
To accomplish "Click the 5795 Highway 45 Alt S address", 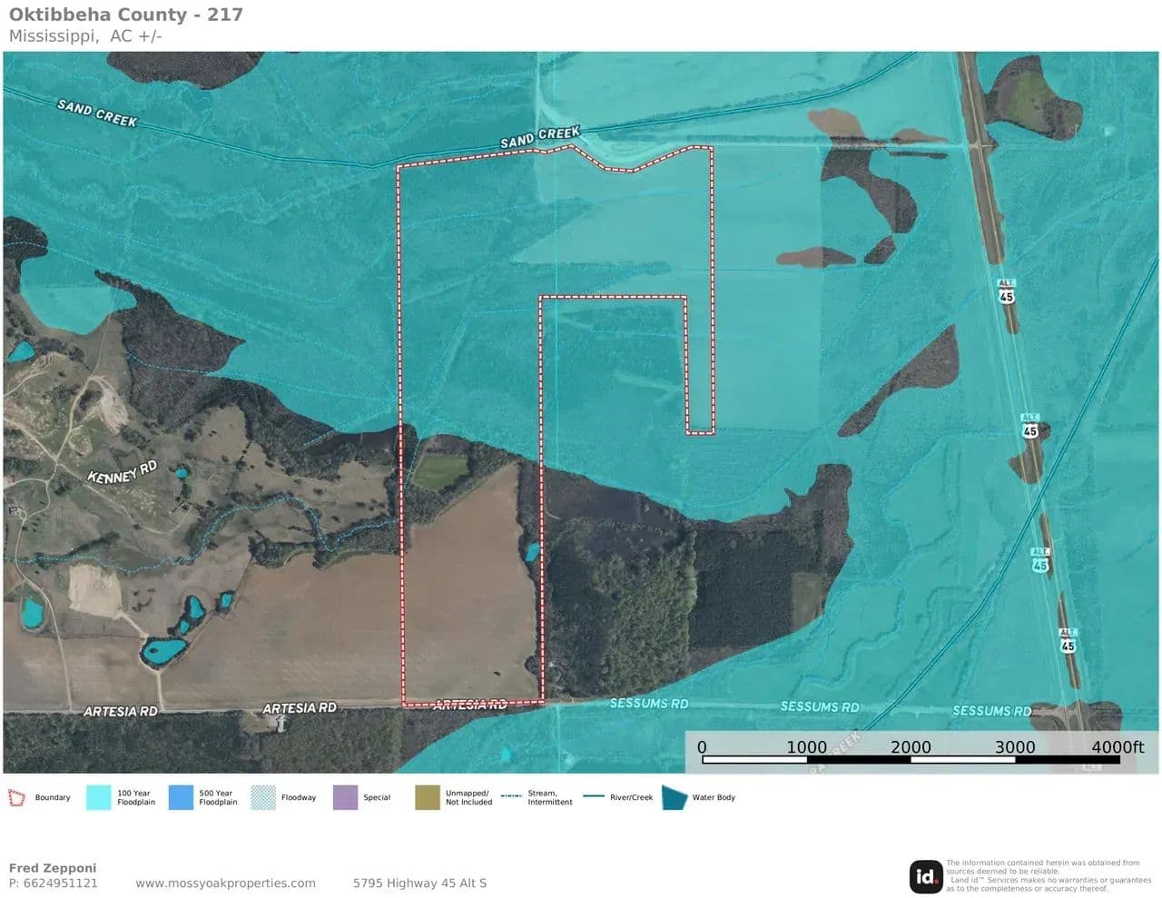I will [419, 883].
